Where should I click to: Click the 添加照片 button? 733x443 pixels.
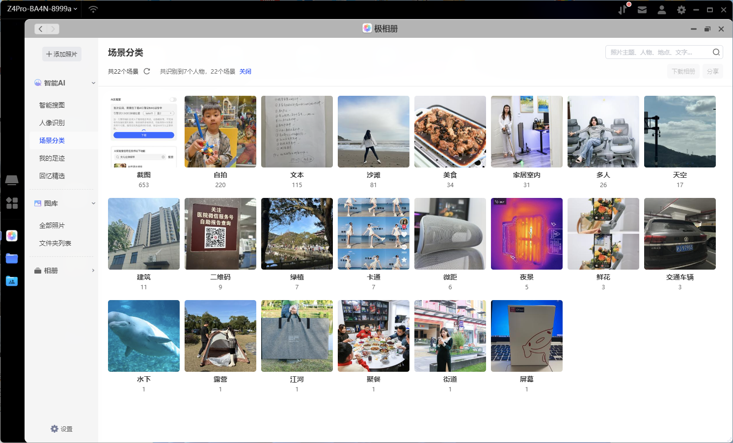click(62, 54)
